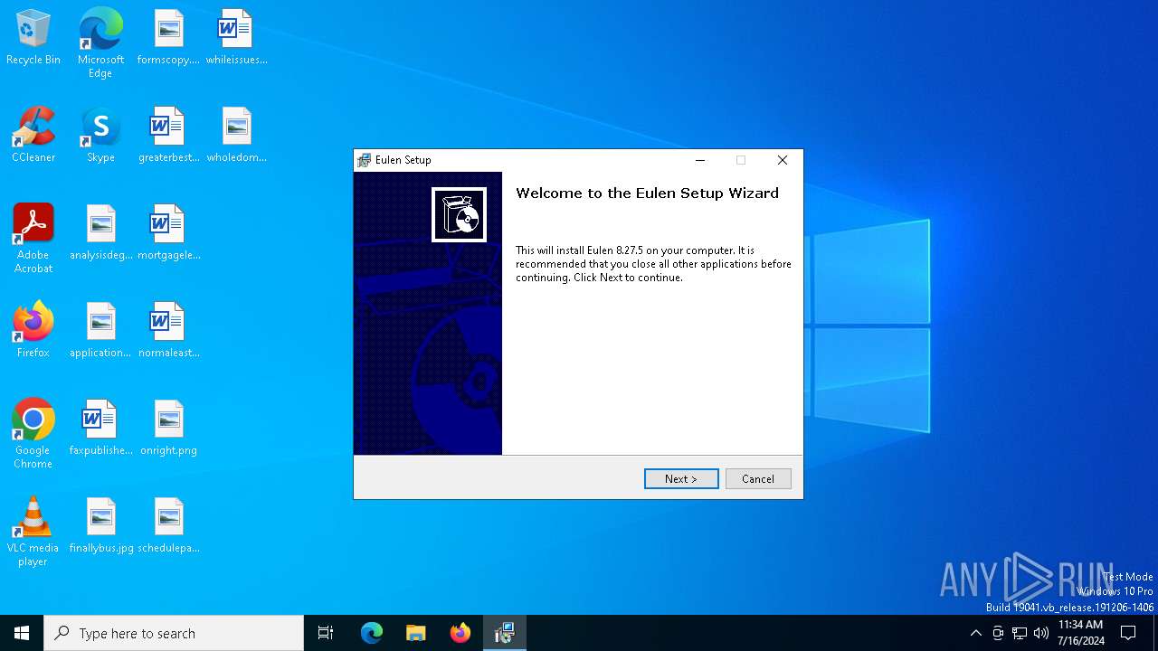Screen dimensions: 1158x651
Task: Select the normaleast Word document icon
Action: pyautogui.click(x=168, y=331)
